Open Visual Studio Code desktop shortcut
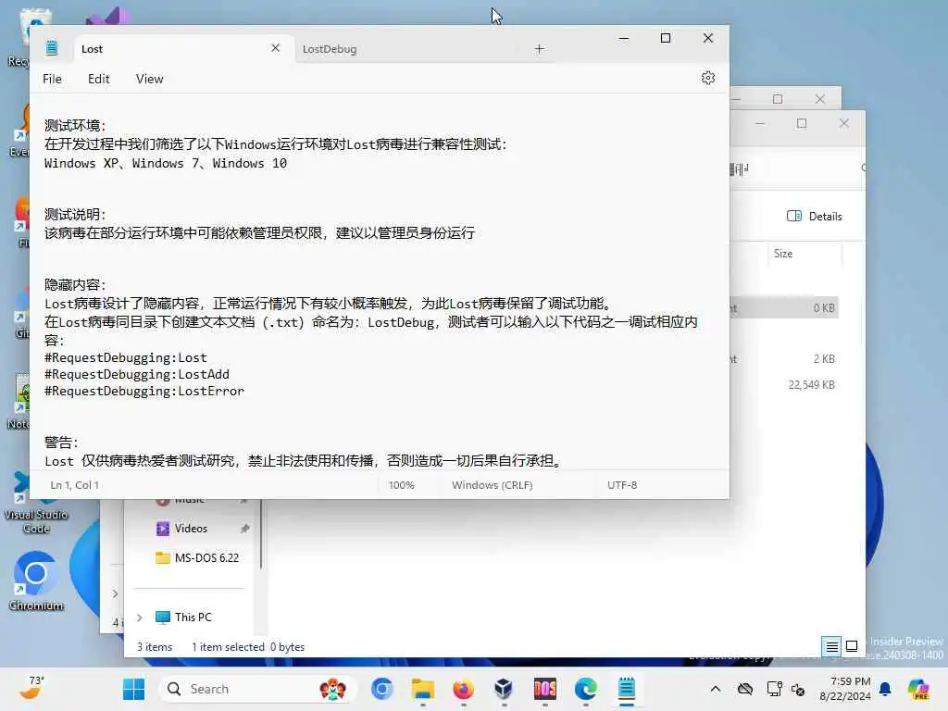Viewport: 948px width, 711px height. 36,502
